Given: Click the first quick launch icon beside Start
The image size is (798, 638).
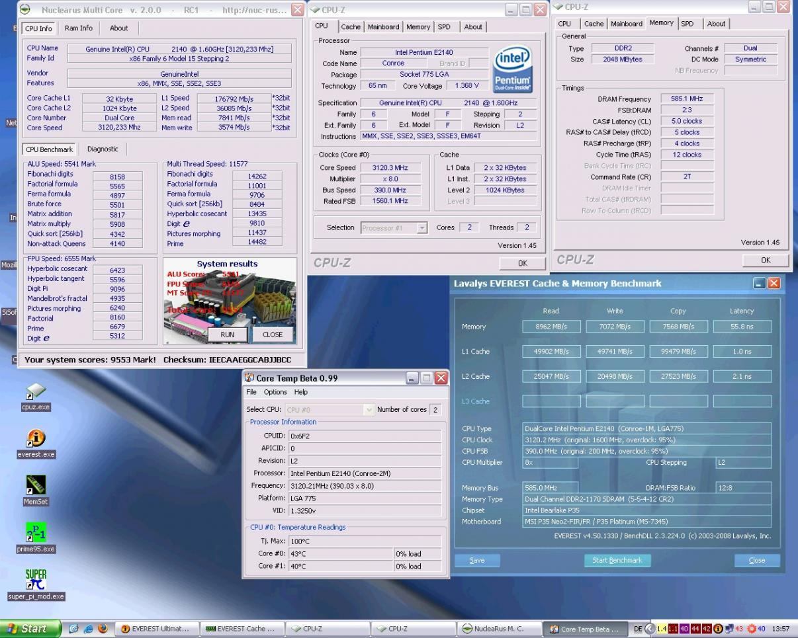Looking at the screenshot, I should tap(73, 629).
